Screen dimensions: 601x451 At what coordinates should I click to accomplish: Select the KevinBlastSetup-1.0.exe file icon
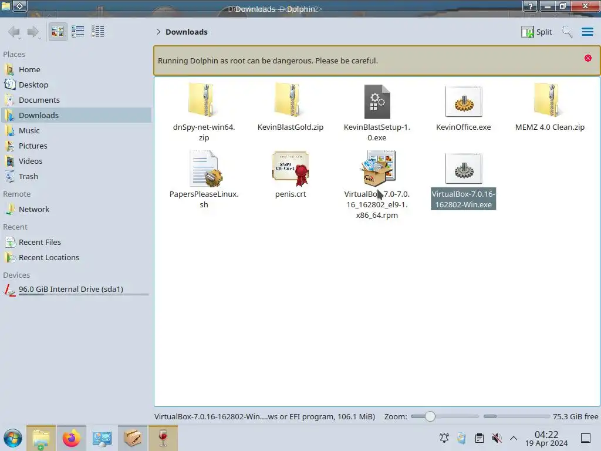click(x=377, y=101)
